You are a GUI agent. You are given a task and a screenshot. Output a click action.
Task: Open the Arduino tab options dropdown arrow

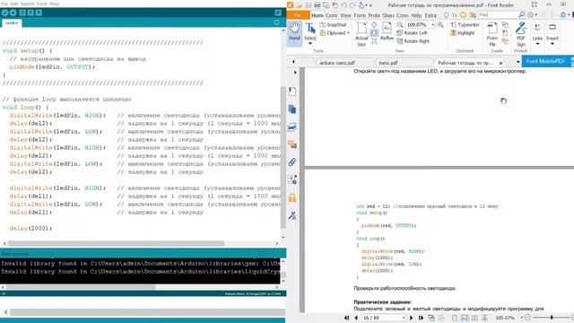click(277, 22)
